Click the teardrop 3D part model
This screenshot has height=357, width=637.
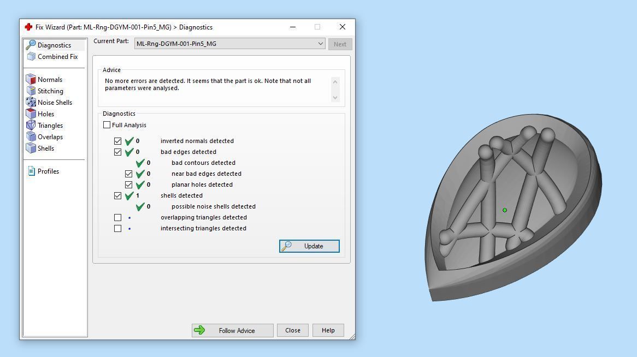click(x=513, y=207)
